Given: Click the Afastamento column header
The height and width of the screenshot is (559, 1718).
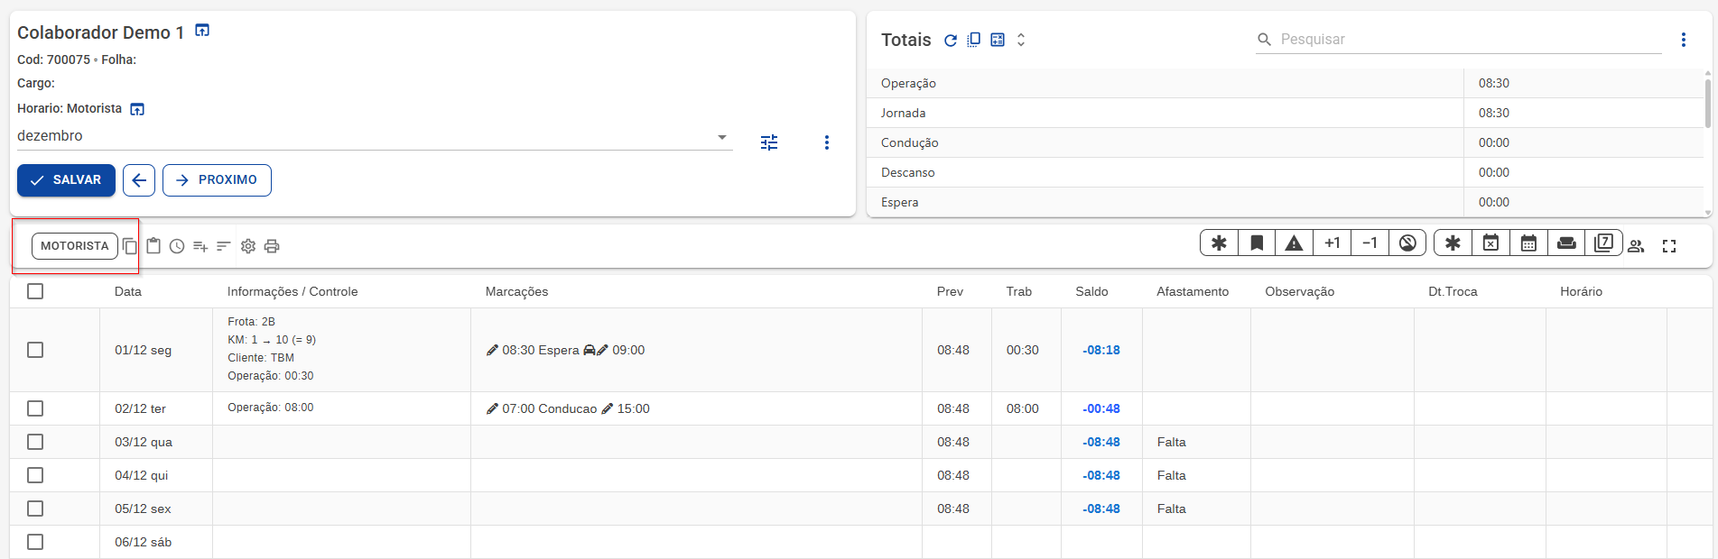Looking at the screenshot, I should point(1193,291).
